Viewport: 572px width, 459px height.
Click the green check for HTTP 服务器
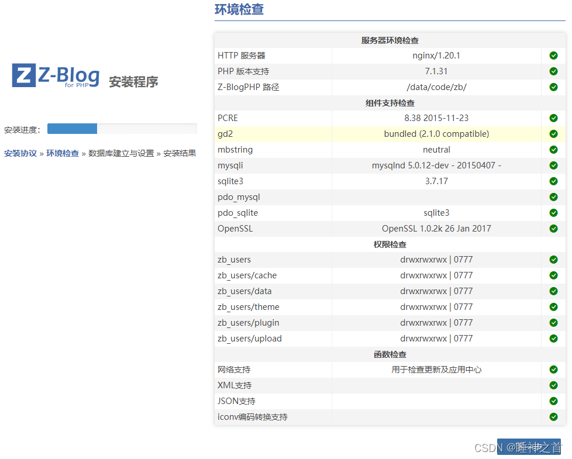pos(553,56)
